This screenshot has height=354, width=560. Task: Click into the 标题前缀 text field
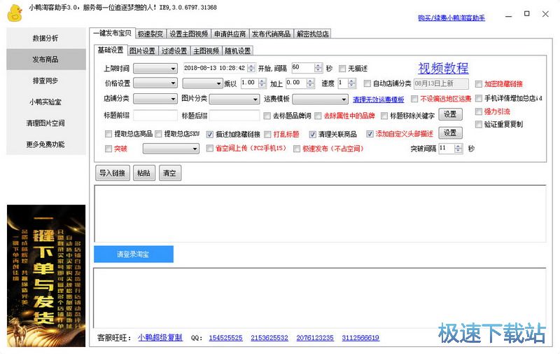(x=155, y=115)
